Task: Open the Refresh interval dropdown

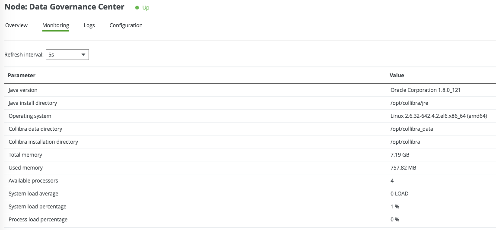Action: coord(67,55)
